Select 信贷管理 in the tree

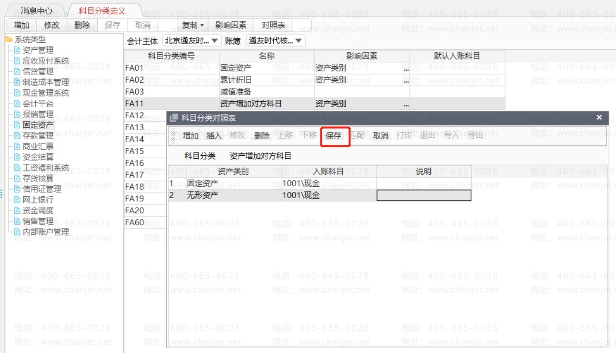(38, 71)
